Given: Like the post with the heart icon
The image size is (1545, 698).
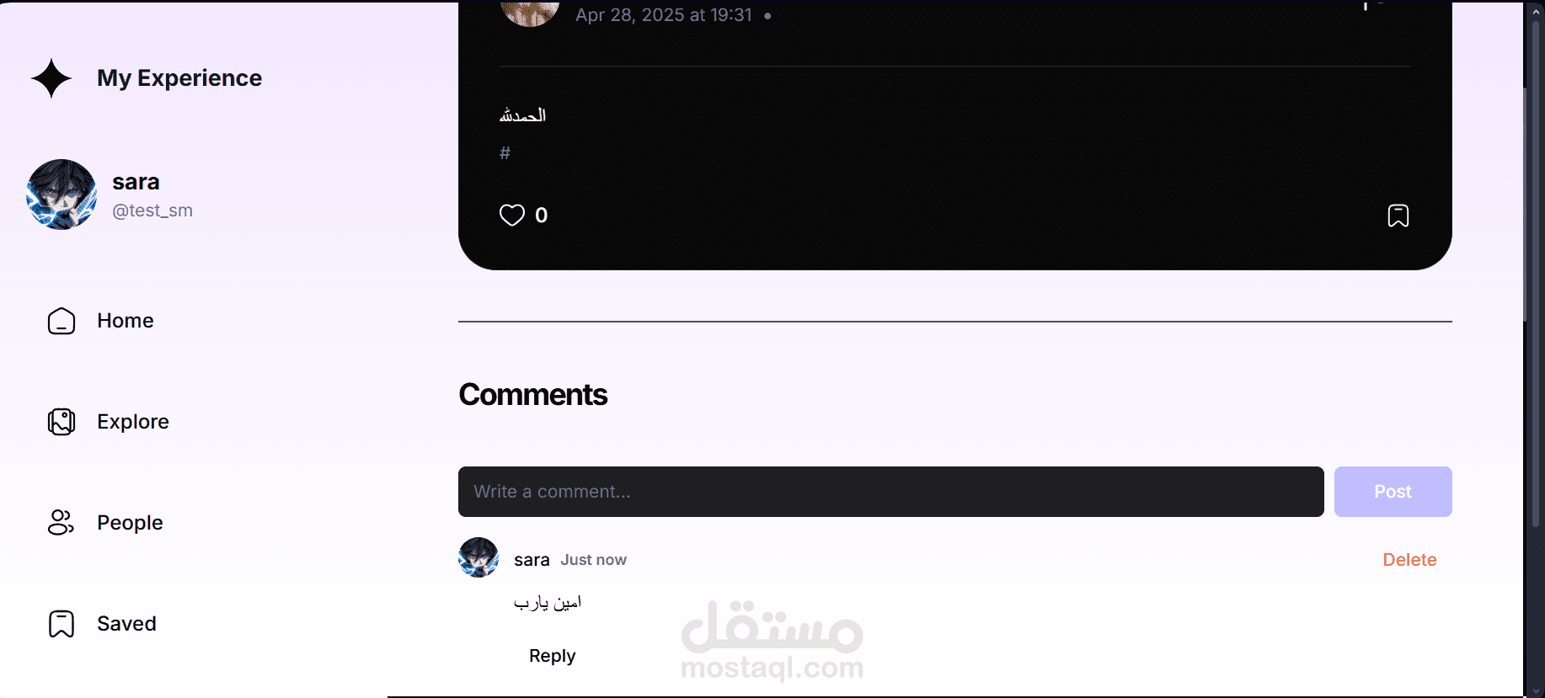Looking at the screenshot, I should (512, 216).
